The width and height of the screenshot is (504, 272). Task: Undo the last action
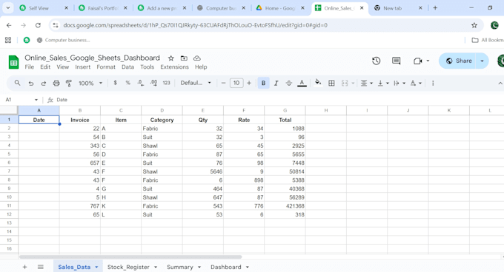(x=31, y=84)
